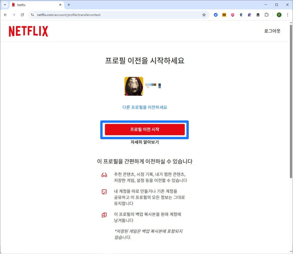Screen dimensions: 293x254
Task: Open the green P Chrome profile avatar
Action: [279, 15]
